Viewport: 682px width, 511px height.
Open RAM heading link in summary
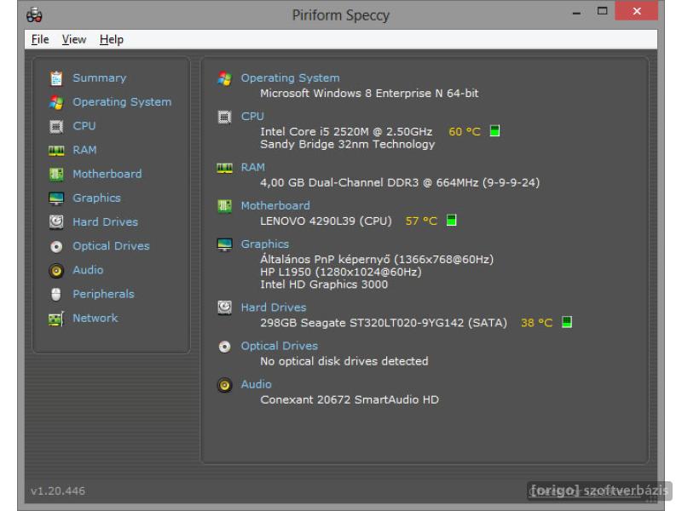252,167
